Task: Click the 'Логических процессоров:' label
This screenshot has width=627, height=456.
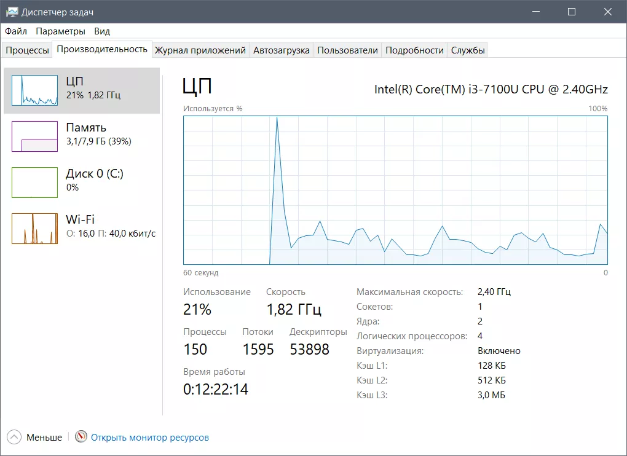Action: click(412, 336)
